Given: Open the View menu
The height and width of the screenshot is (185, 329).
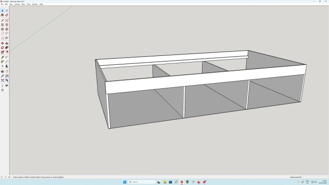Looking at the screenshot, I should pos(11,4).
